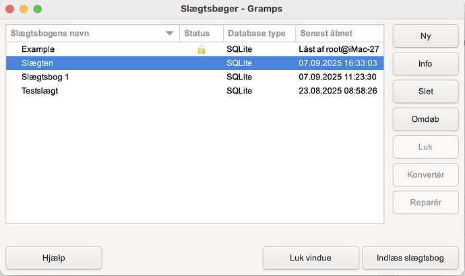Click the yellow minimize window button

pos(24,9)
